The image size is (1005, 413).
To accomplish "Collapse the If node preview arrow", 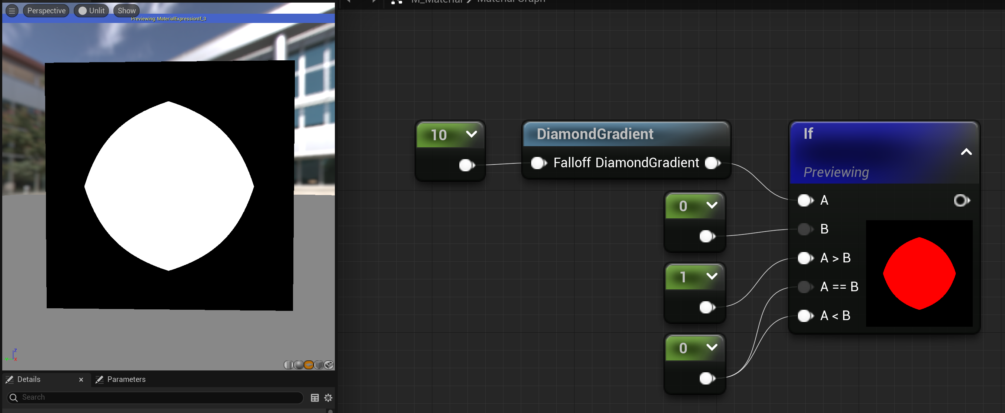I will pos(966,152).
